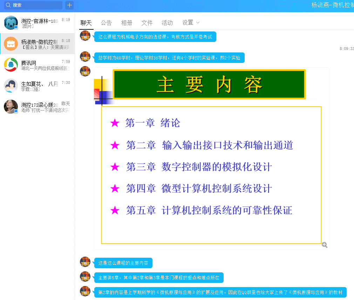Screen dimensions: 354x300
Task: Select the 生如夏花 group avatar
Action: point(11,86)
